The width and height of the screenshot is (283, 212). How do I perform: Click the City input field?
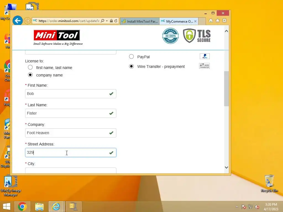(70, 171)
